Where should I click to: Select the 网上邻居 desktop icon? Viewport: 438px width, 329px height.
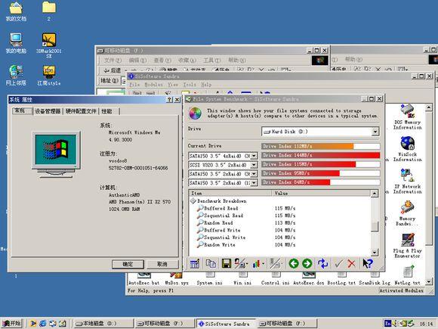(x=16, y=75)
